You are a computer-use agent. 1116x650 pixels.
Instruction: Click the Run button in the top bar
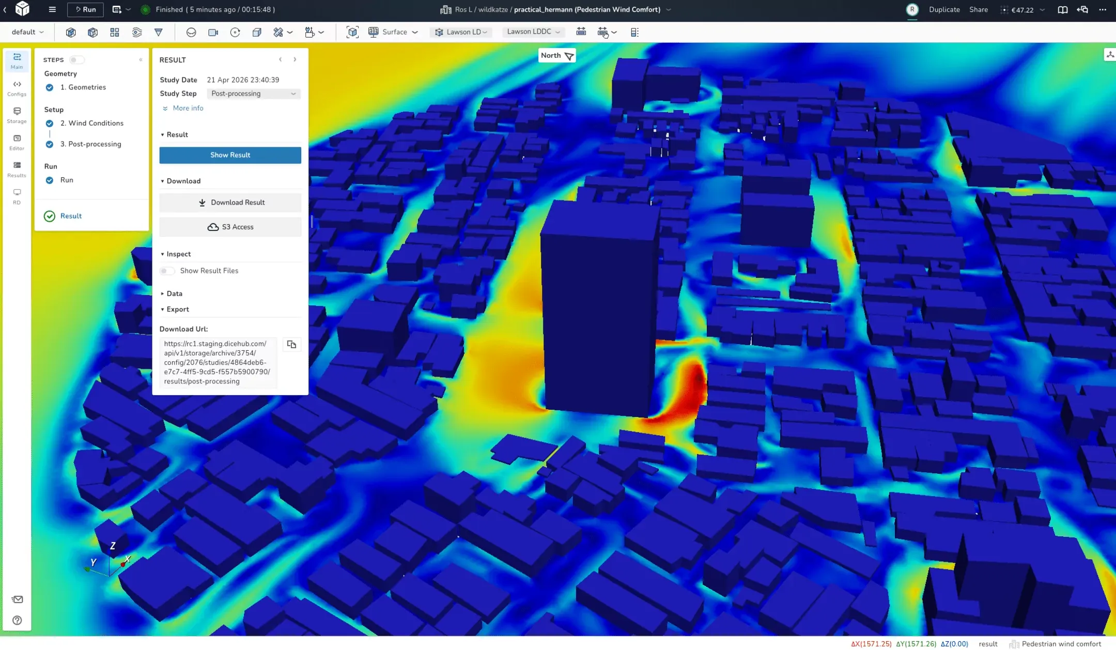(x=85, y=9)
